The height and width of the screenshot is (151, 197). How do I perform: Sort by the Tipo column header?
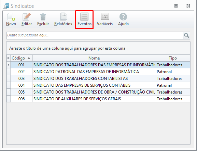(x=173, y=58)
